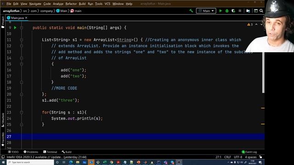Collapse anonymous class fold marker on line 11
Screen dimensions: 294x165
pos(22,40)
